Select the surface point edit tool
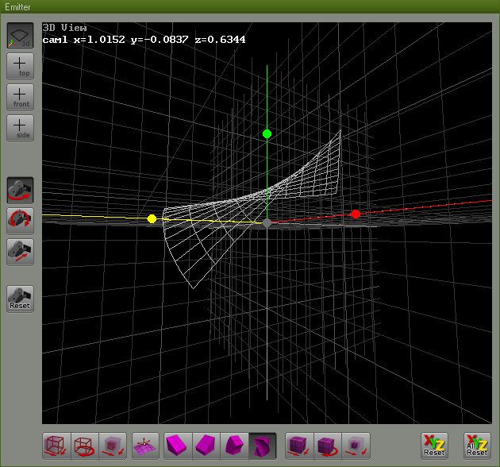Image resolution: width=500 pixels, height=467 pixels. coord(145,446)
